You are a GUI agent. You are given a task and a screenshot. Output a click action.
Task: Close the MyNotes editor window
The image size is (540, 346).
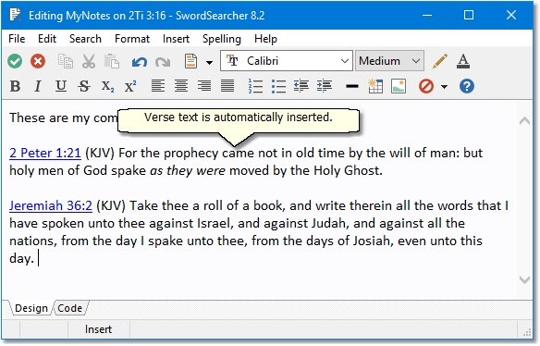(511, 15)
